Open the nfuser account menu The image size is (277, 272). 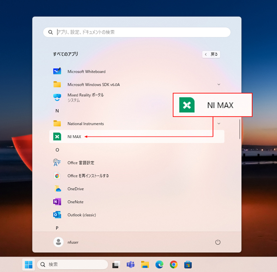tap(68, 242)
